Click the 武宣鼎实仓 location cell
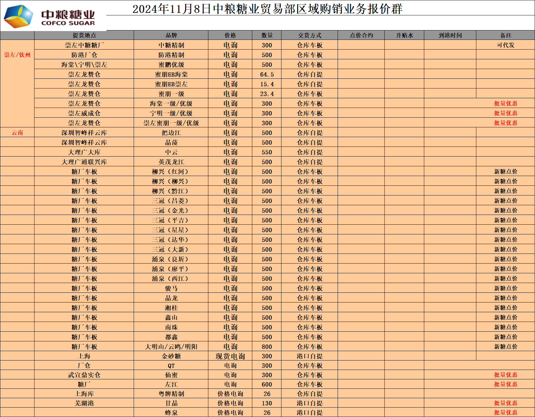535x417 pixels. [x=84, y=375]
